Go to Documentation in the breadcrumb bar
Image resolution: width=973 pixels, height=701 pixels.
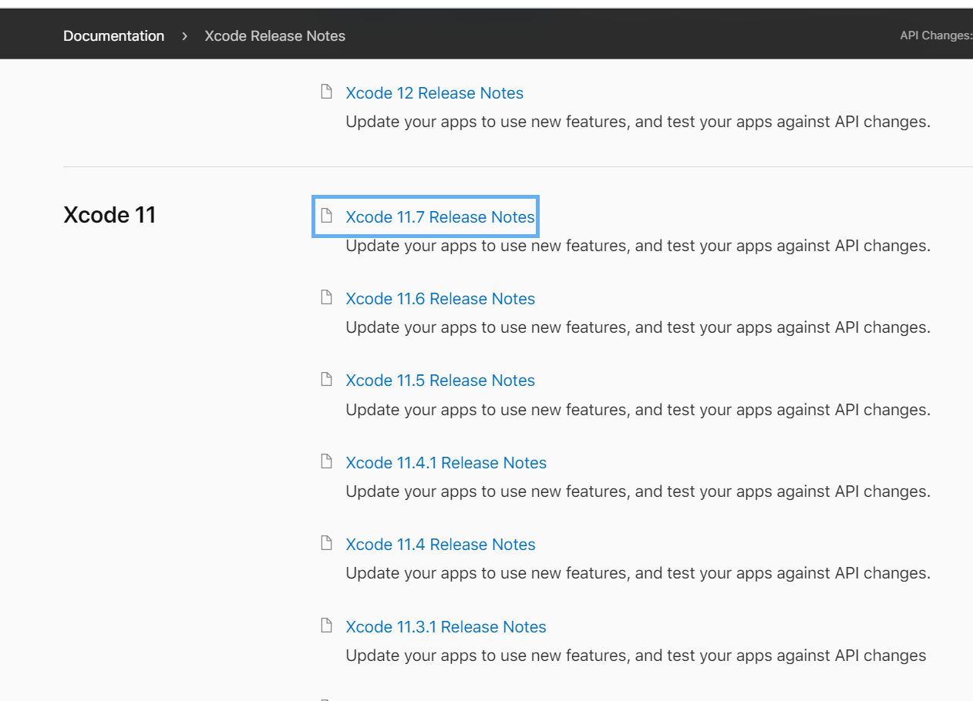[113, 36]
